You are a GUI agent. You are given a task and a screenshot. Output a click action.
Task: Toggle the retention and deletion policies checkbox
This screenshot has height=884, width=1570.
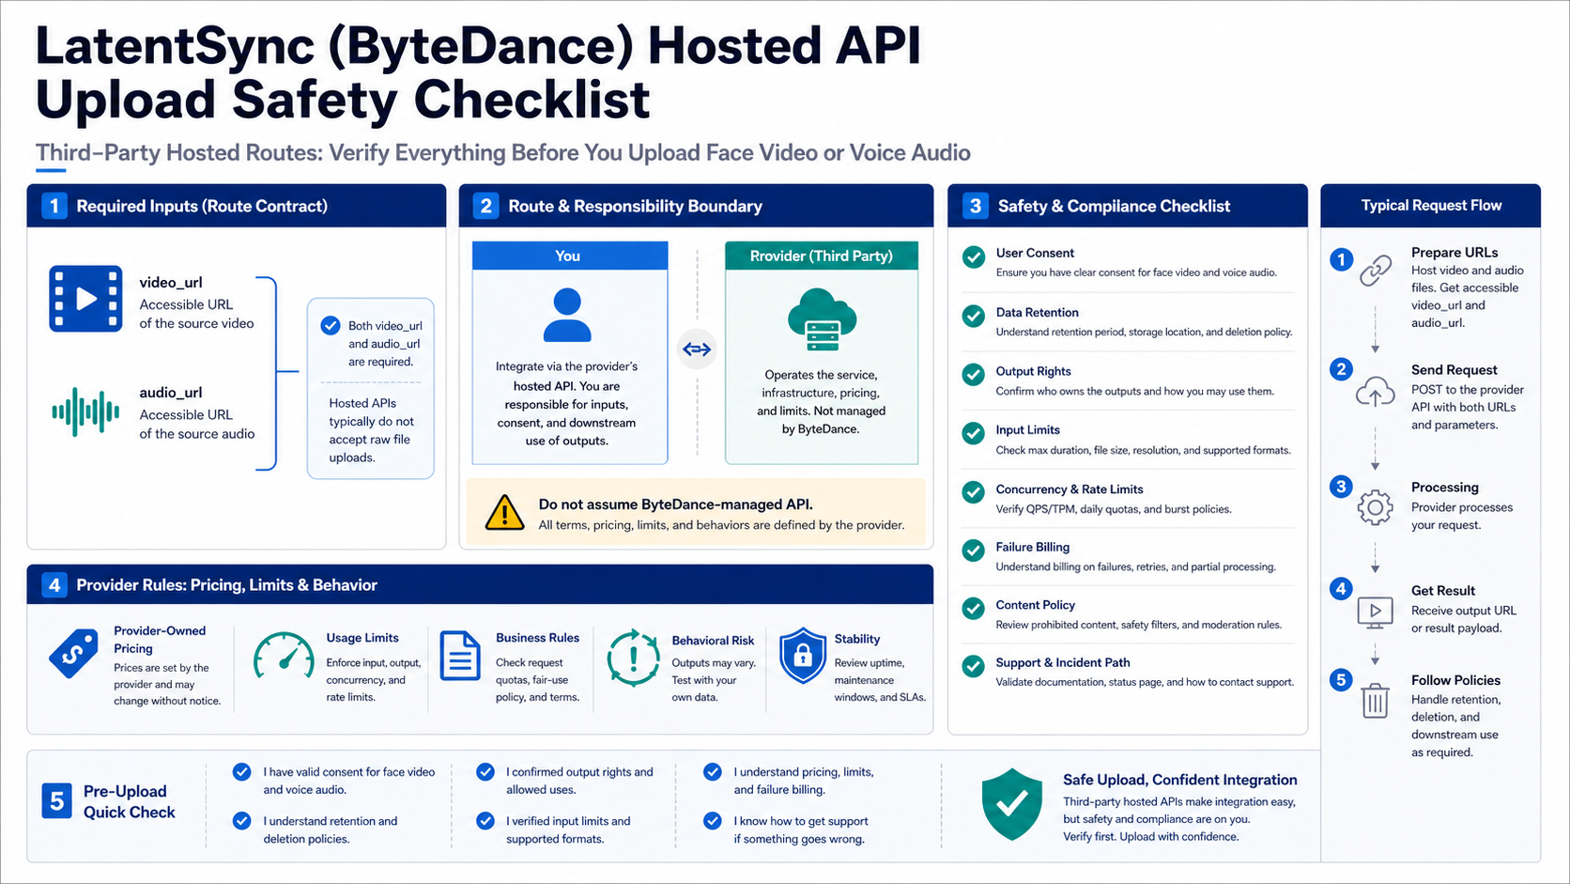[242, 821]
